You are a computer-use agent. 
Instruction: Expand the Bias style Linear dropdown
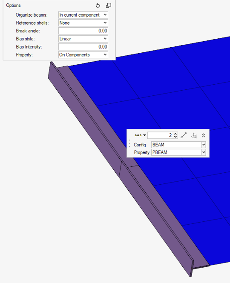point(83,39)
